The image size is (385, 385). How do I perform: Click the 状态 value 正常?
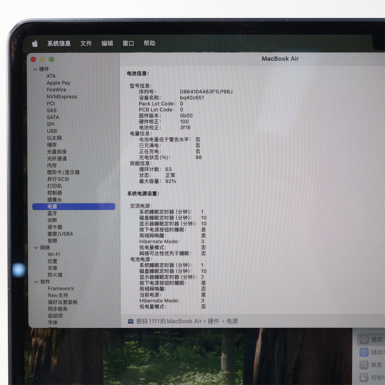tap(170, 175)
